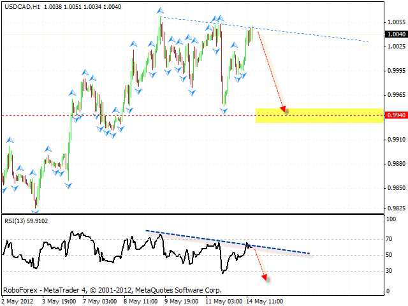The image size is (408, 306).
Task: Select the fractal arrow below the lowest candle
Action: pyautogui.click(x=36, y=212)
